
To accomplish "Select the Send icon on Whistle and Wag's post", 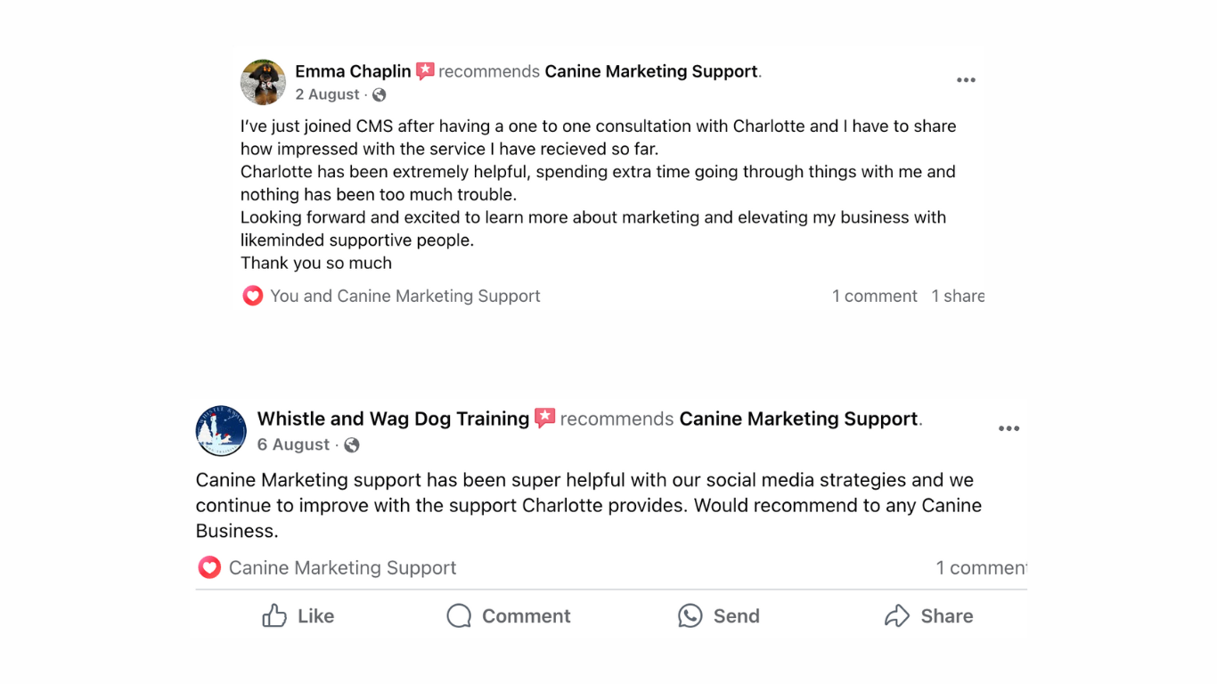I will click(690, 615).
